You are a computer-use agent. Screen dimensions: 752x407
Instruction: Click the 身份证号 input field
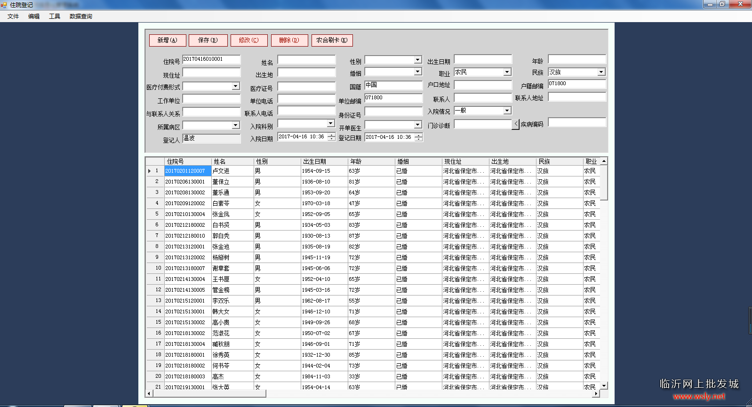(x=393, y=112)
